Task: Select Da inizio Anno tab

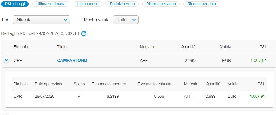Action: point(122,4)
